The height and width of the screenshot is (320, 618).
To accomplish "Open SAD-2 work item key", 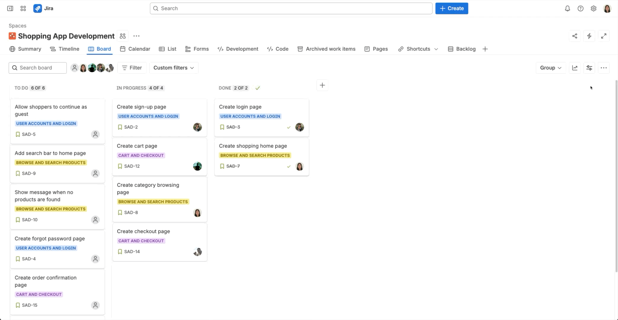I will tap(131, 127).
